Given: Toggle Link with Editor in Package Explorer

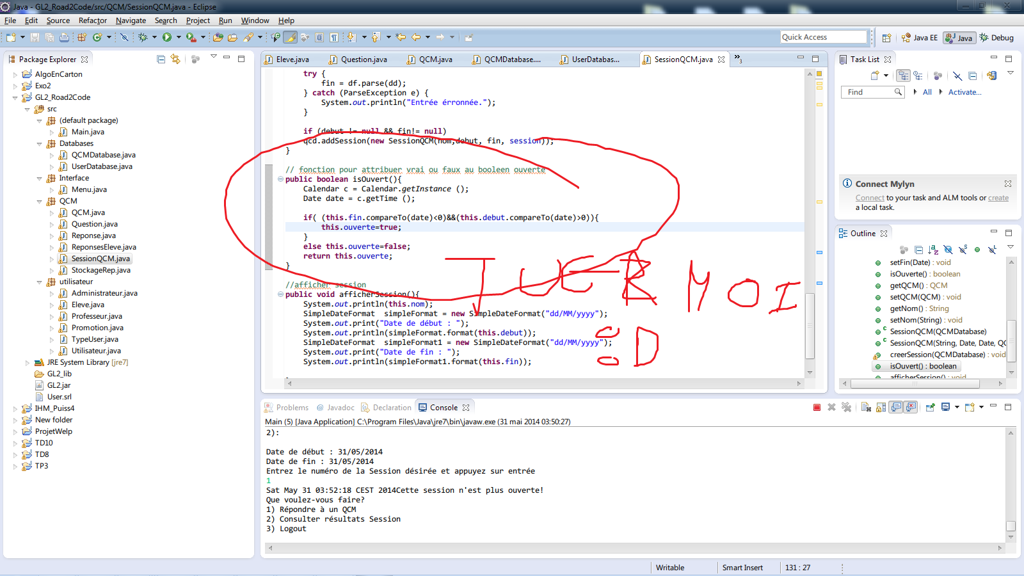Looking at the screenshot, I should (175, 60).
